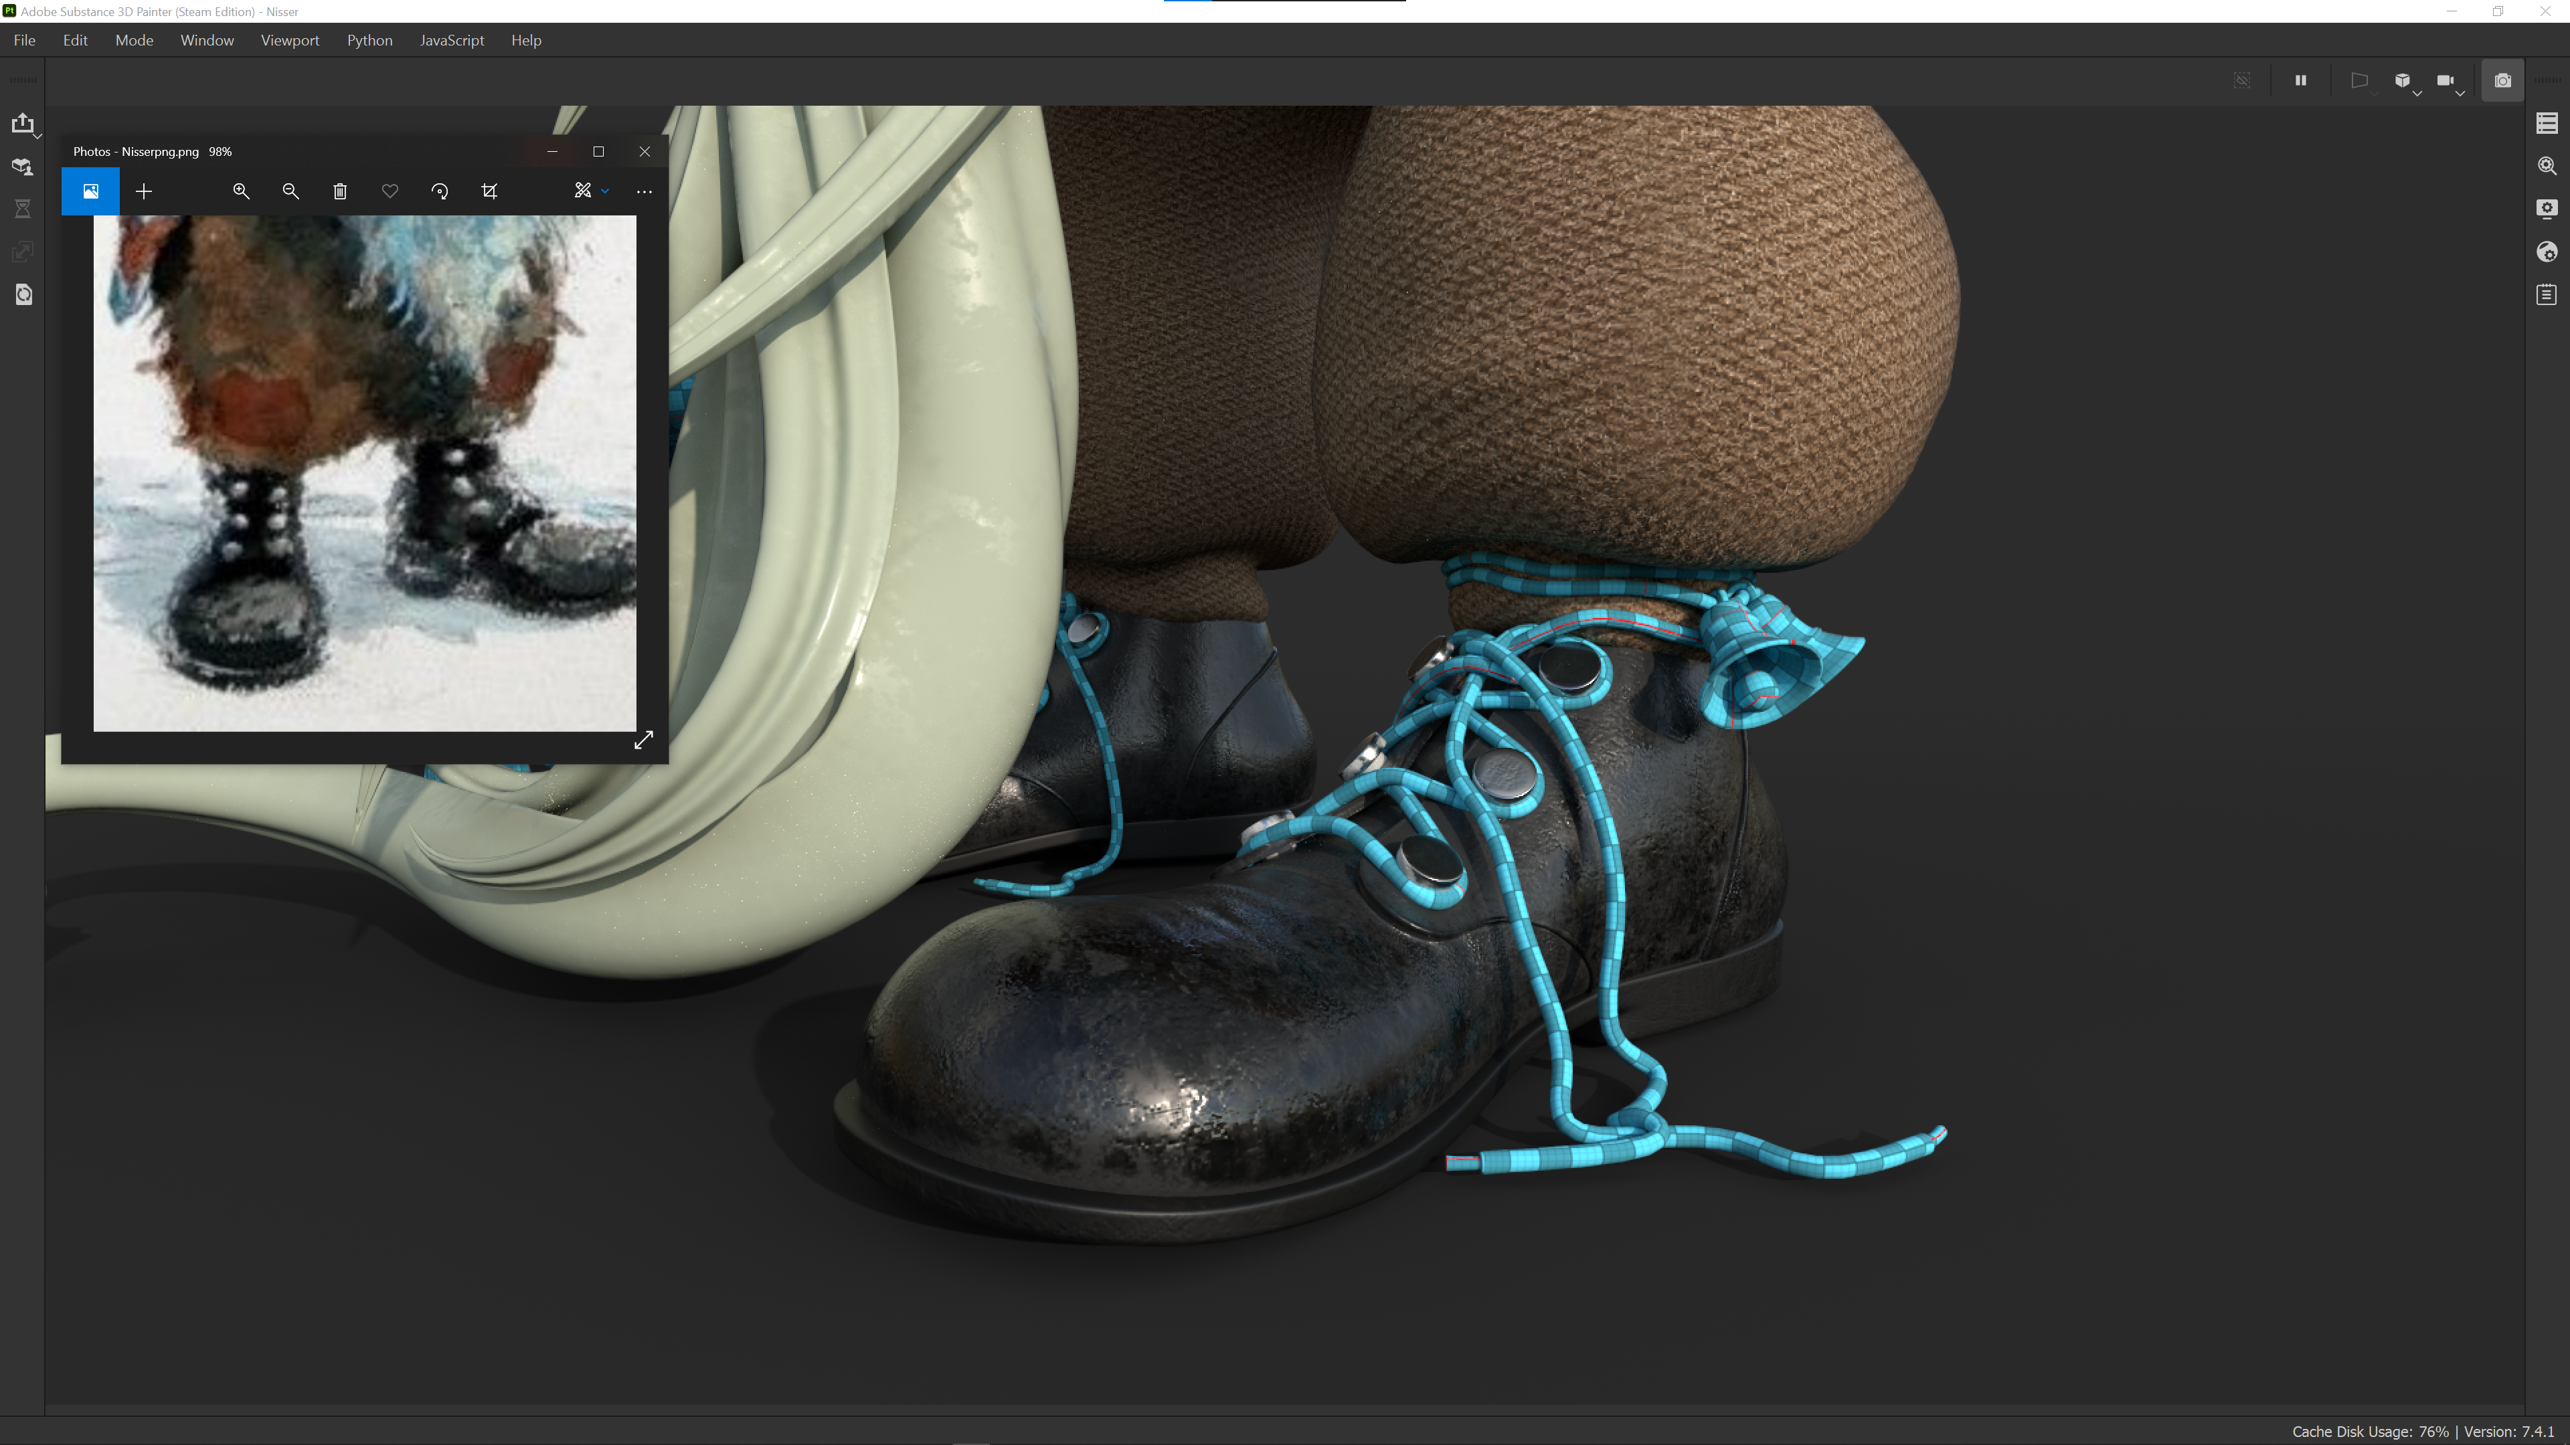Image resolution: width=2570 pixels, height=1445 pixels.
Task: Open the Python menu
Action: coord(369,40)
